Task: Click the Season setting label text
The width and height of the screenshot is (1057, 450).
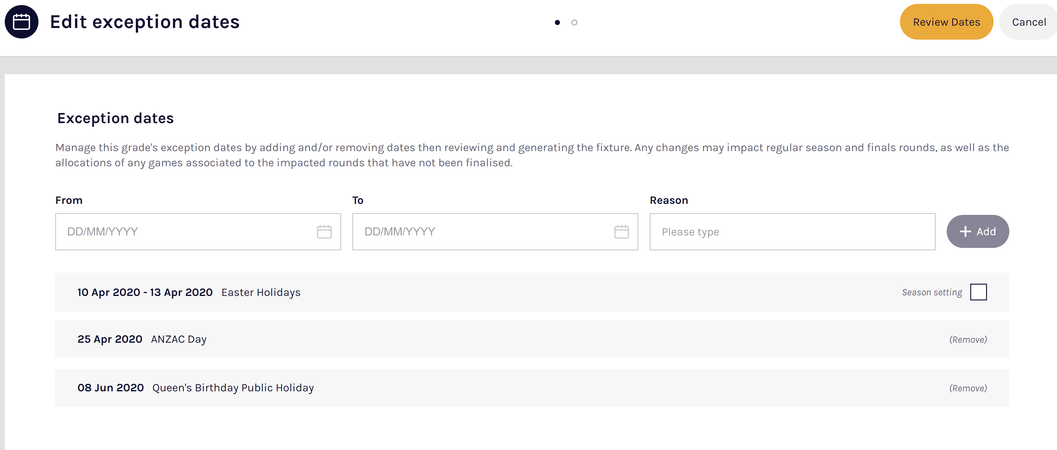Action: pyautogui.click(x=932, y=292)
